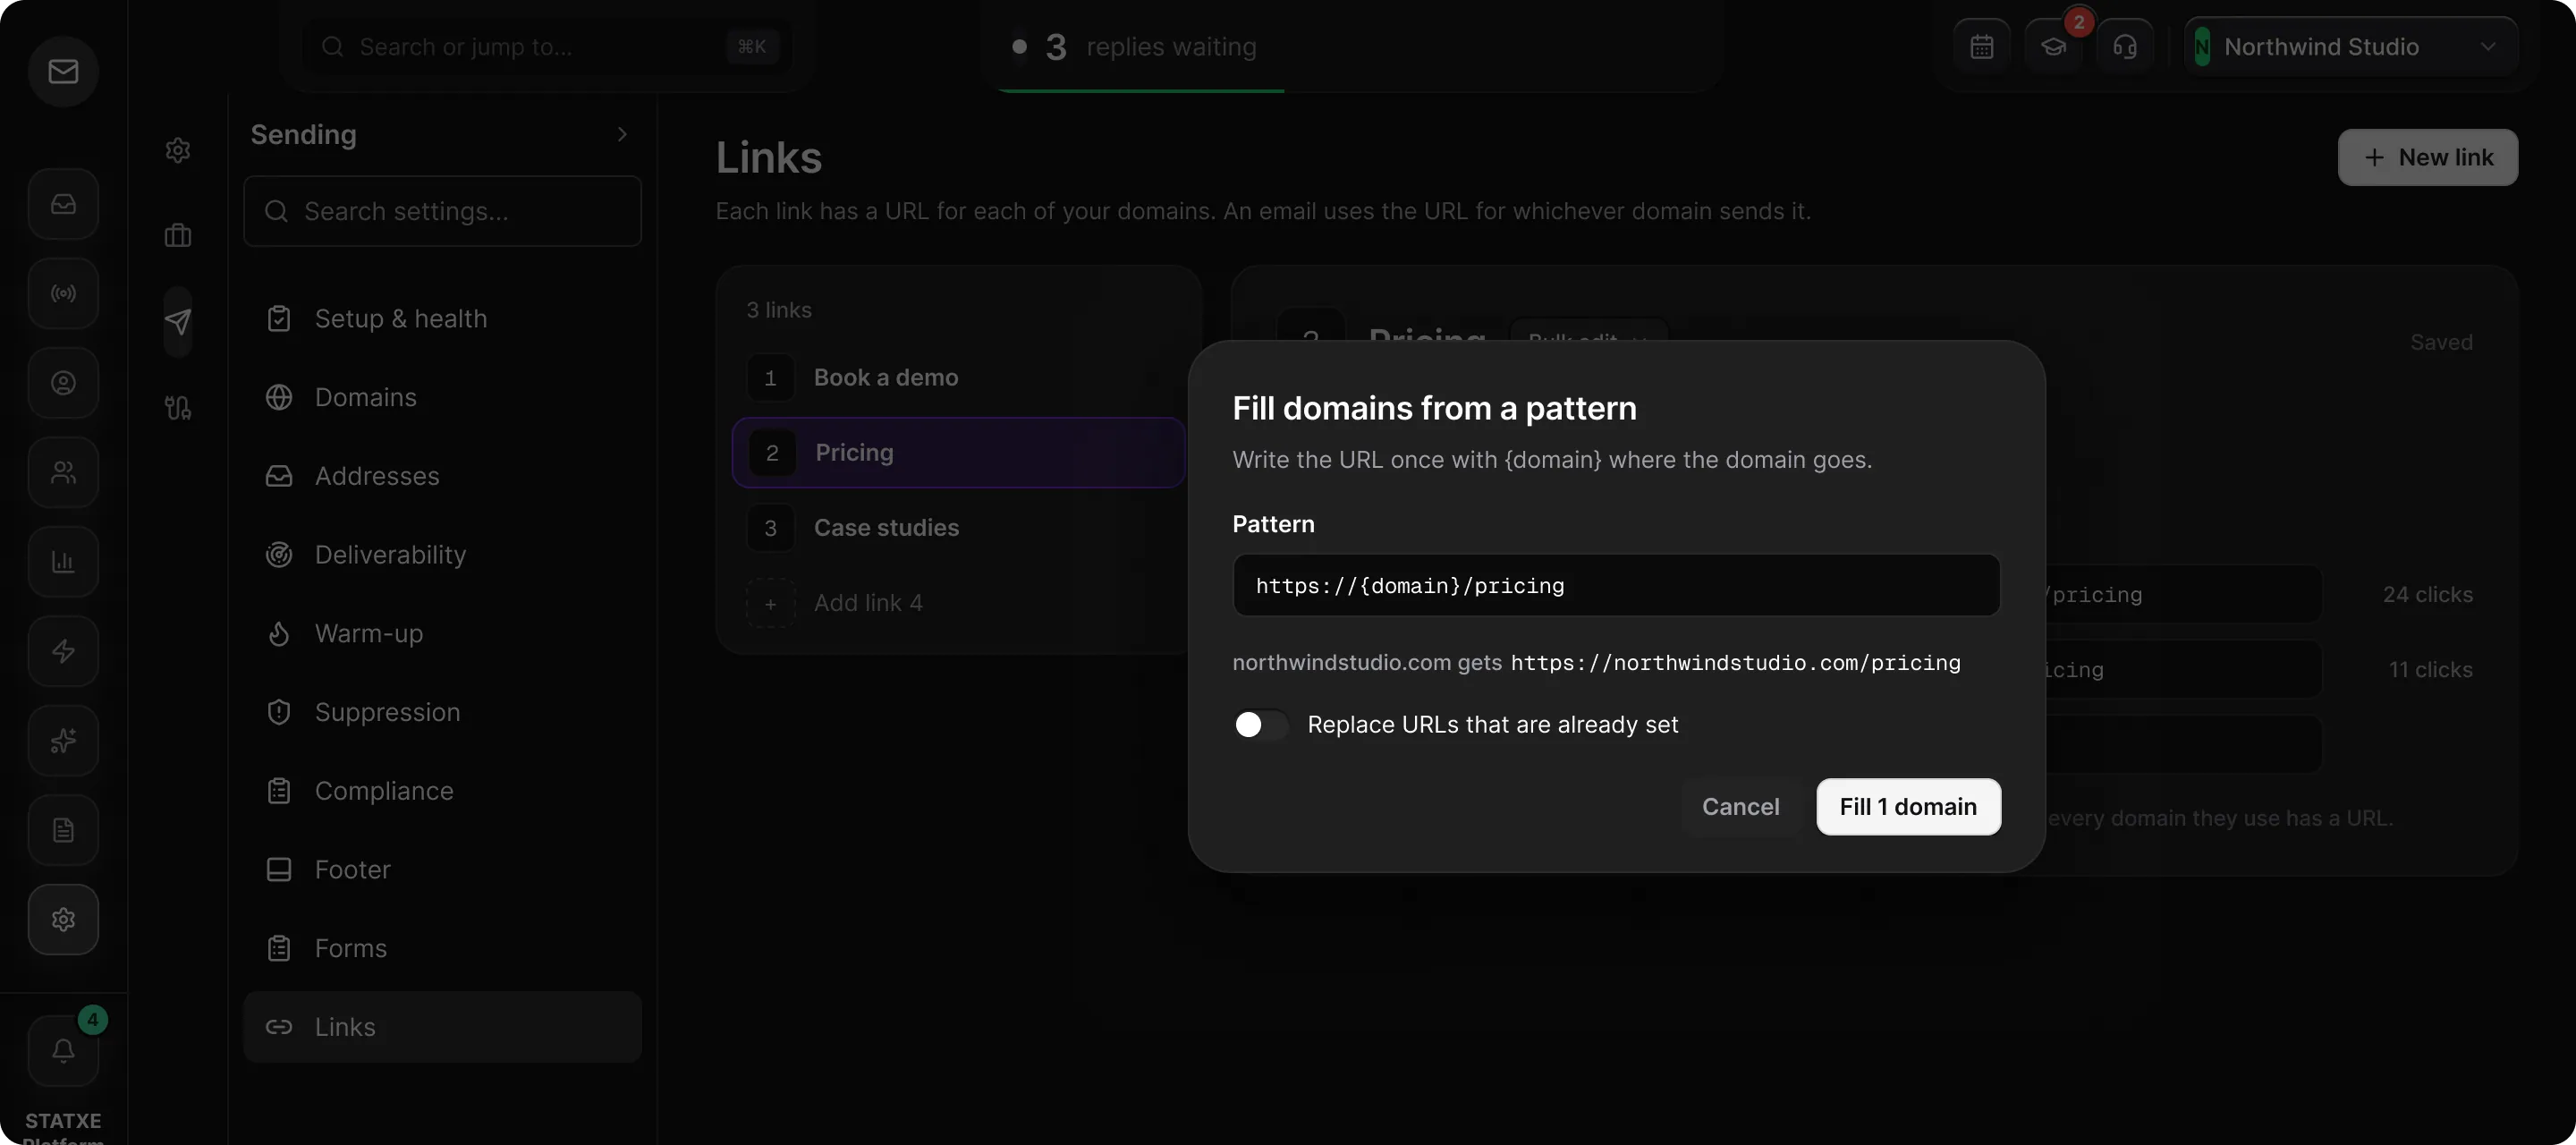Open the mail icon at top of sidebar
2576x1145 pixels.
tap(63, 71)
